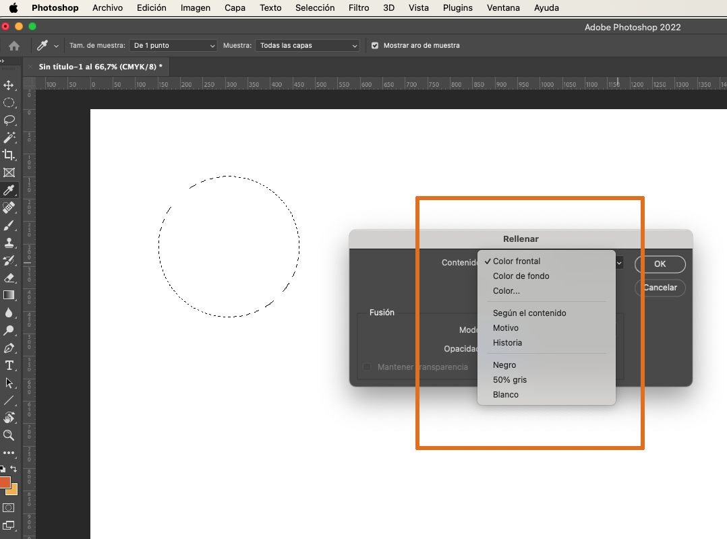Choose Color frontal in Contenido list
Viewport: 727px width, 539px height.
(546, 261)
